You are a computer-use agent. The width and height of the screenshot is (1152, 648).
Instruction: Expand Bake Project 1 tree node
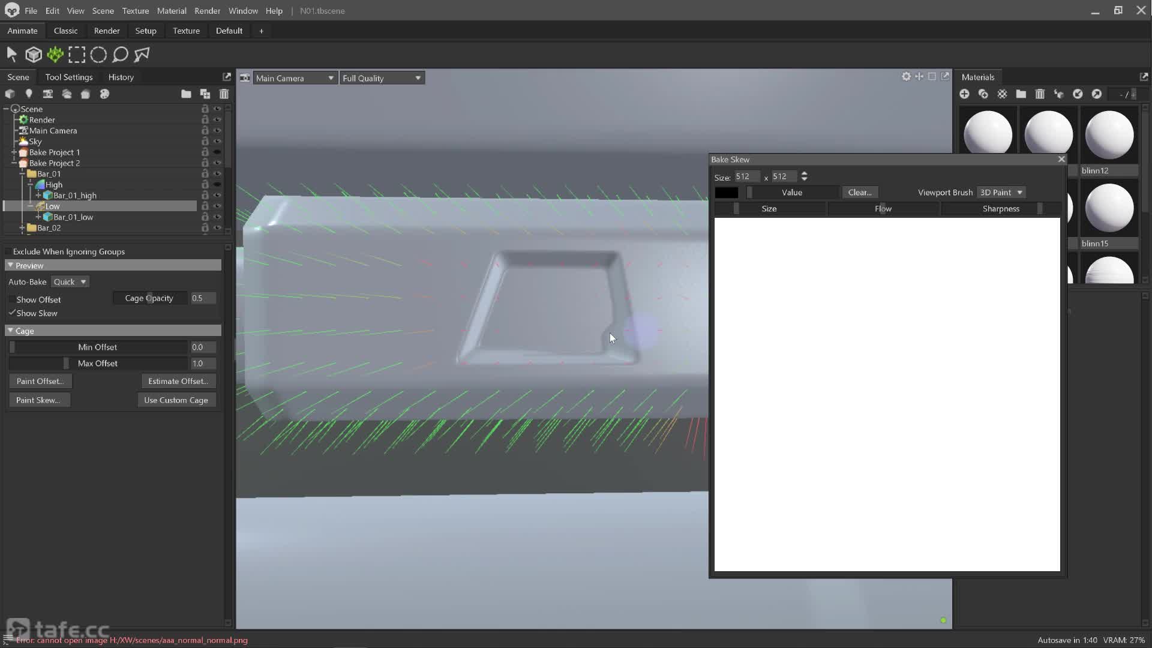coord(14,152)
